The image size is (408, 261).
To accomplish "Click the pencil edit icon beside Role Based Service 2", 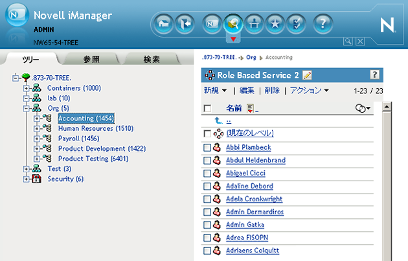I will point(308,75).
